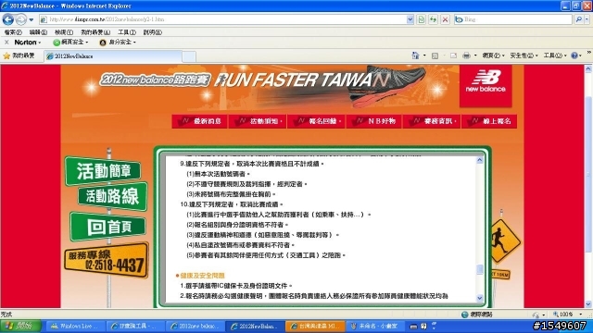
Task: Select the 2012NewBalance browser tab
Action: point(113,56)
